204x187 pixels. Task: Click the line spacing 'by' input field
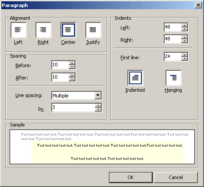[x=74, y=108]
